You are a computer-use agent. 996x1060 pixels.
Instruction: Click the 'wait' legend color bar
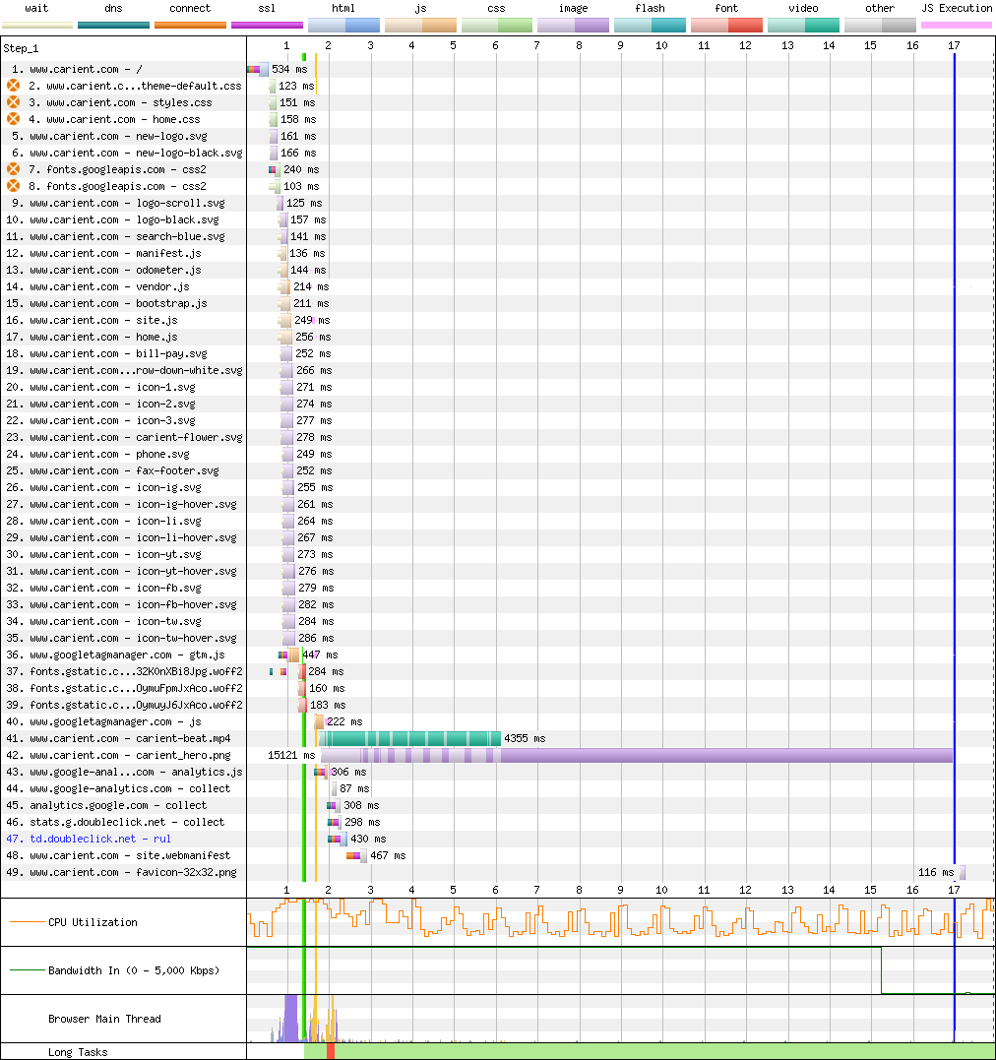(x=36, y=25)
